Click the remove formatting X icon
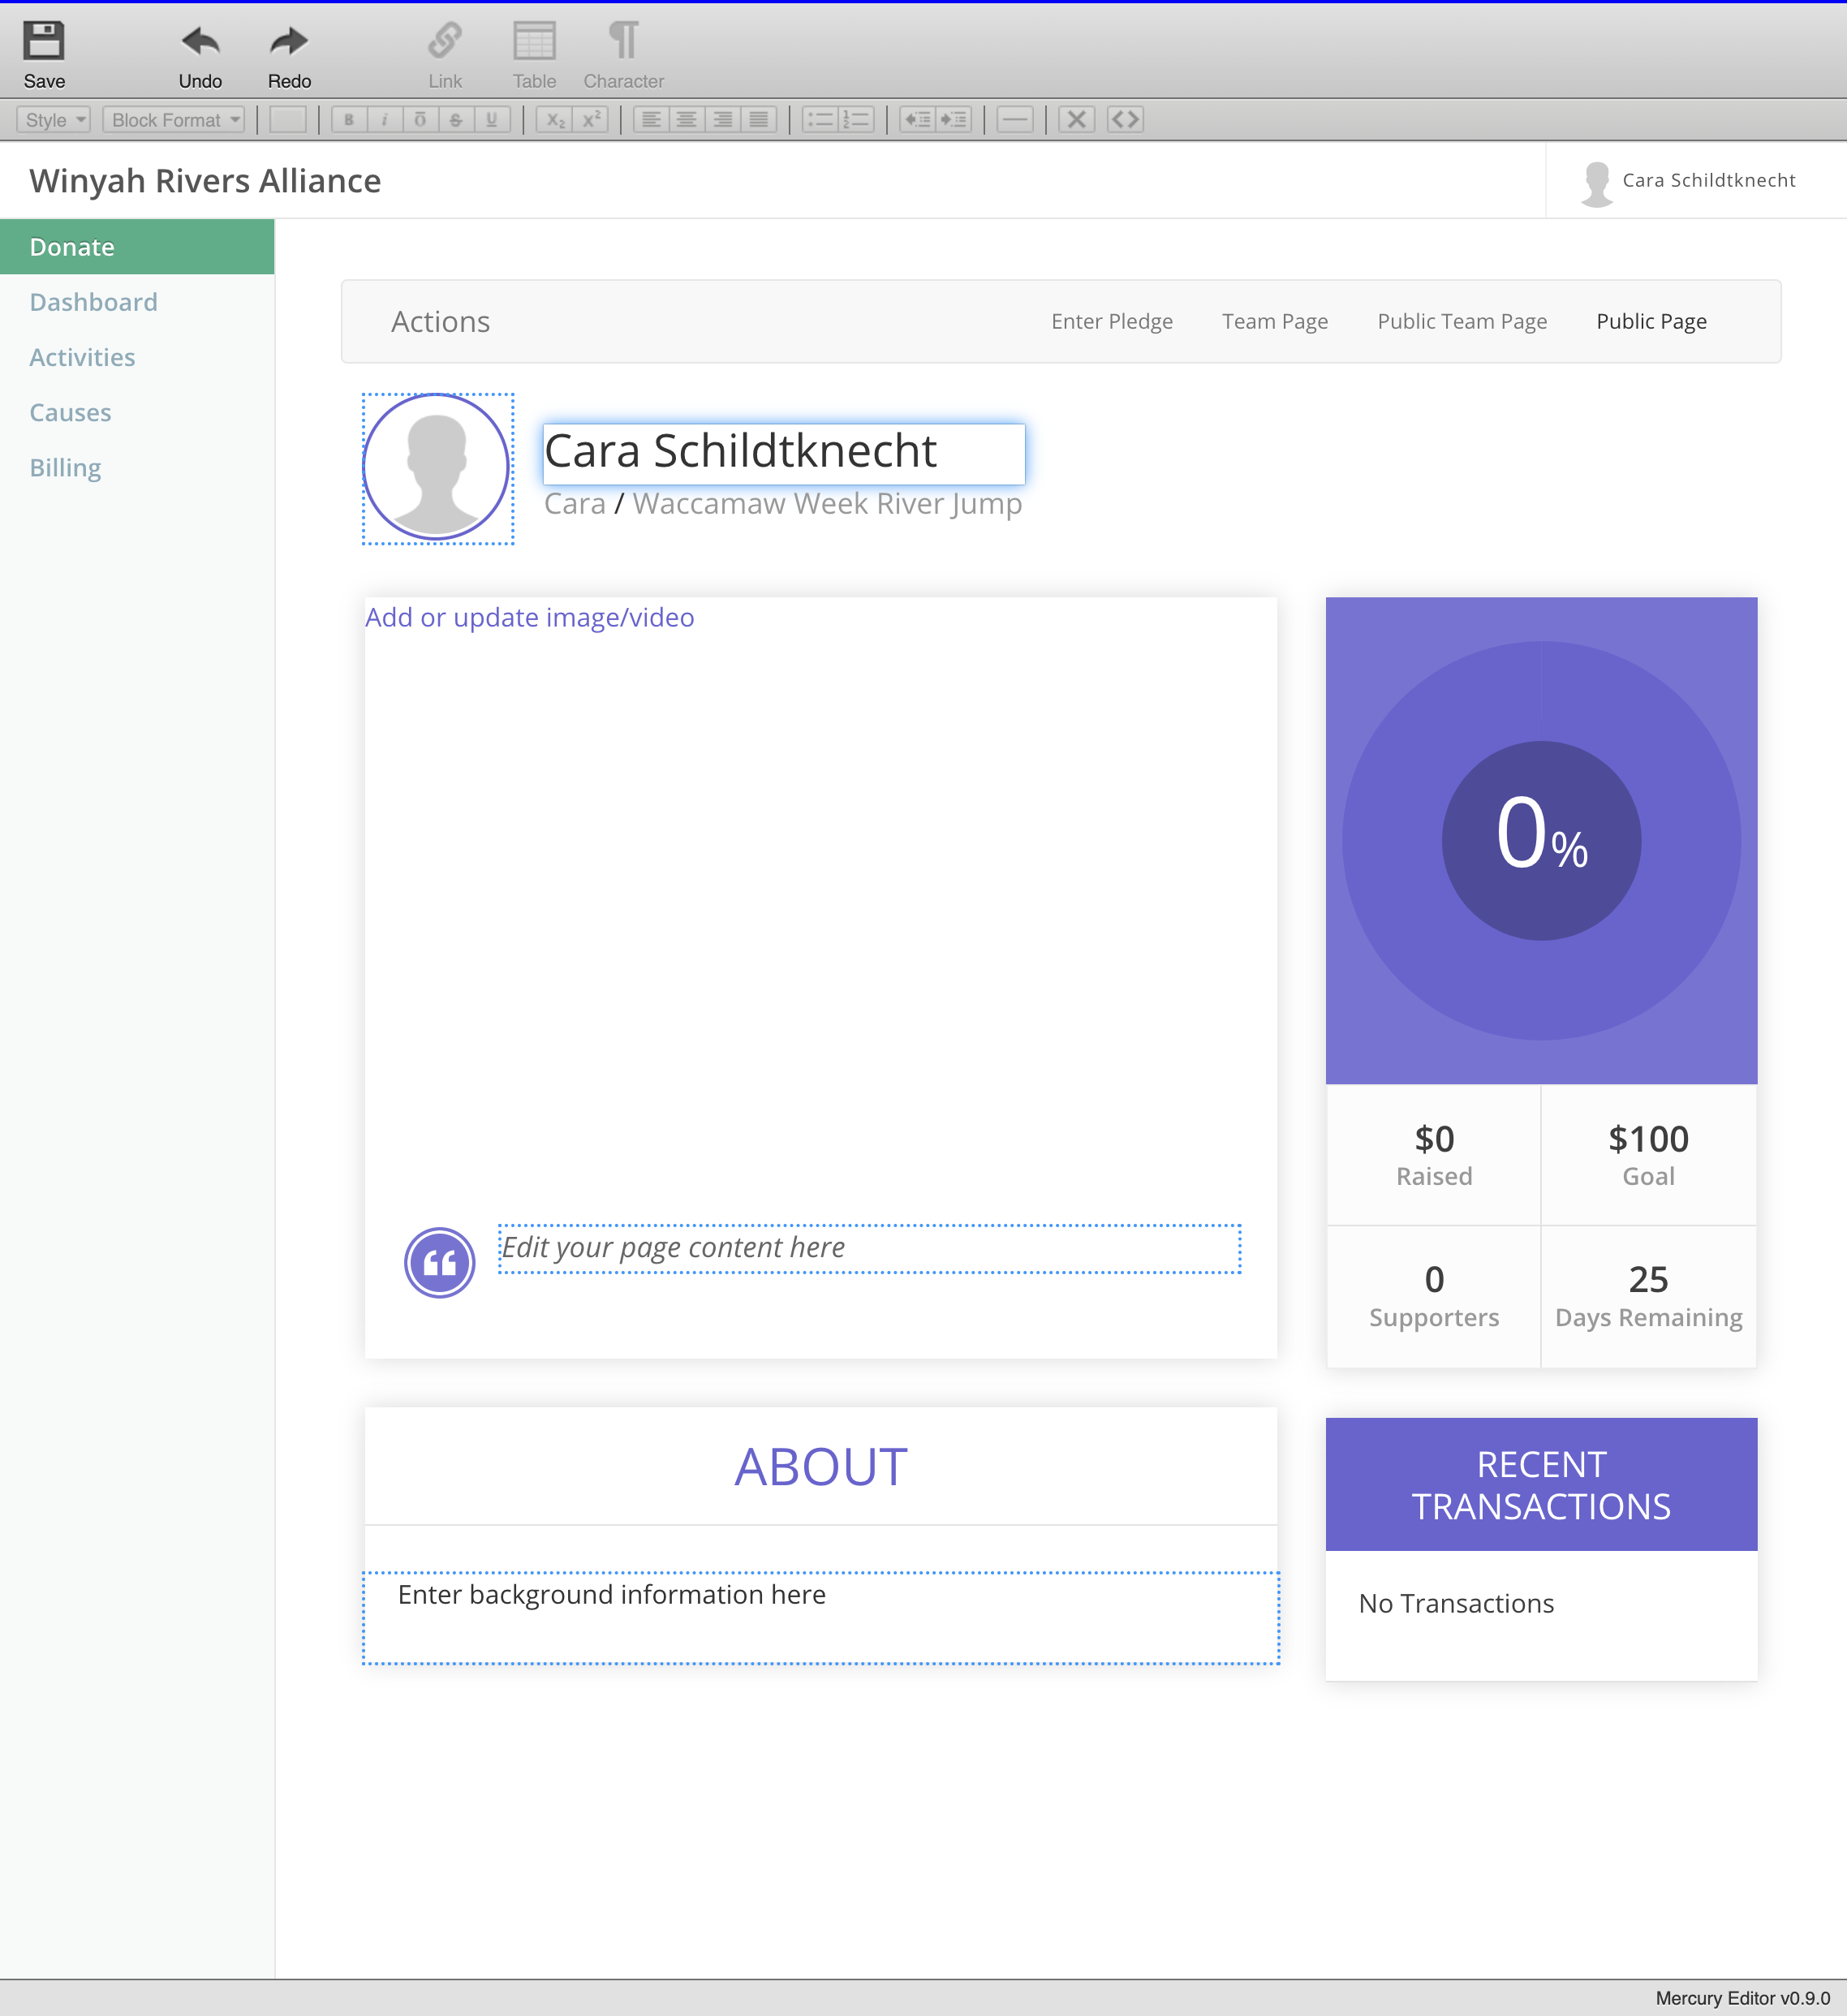 [1076, 120]
